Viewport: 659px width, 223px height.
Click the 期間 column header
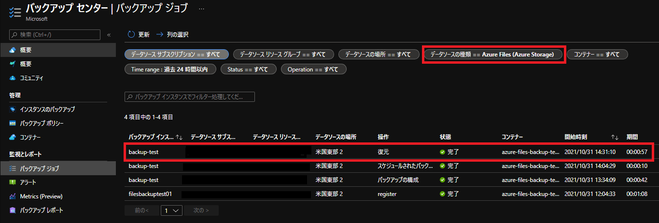tap(632, 137)
